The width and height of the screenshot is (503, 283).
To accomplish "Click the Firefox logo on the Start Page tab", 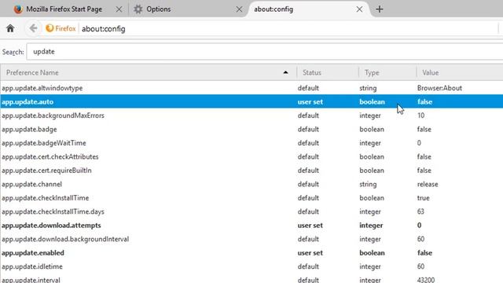I will pos(18,9).
